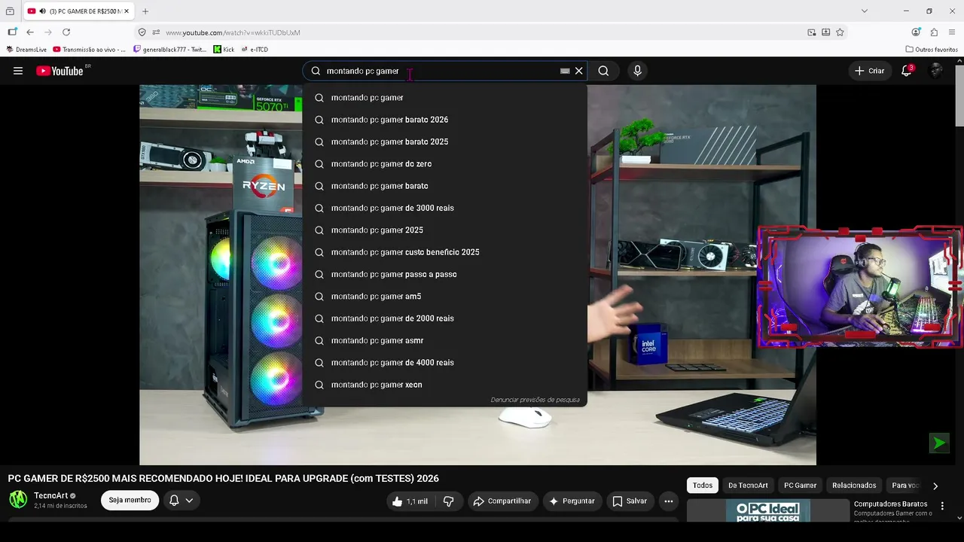
Task: Start voice search with microphone
Action: pos(637,71)
